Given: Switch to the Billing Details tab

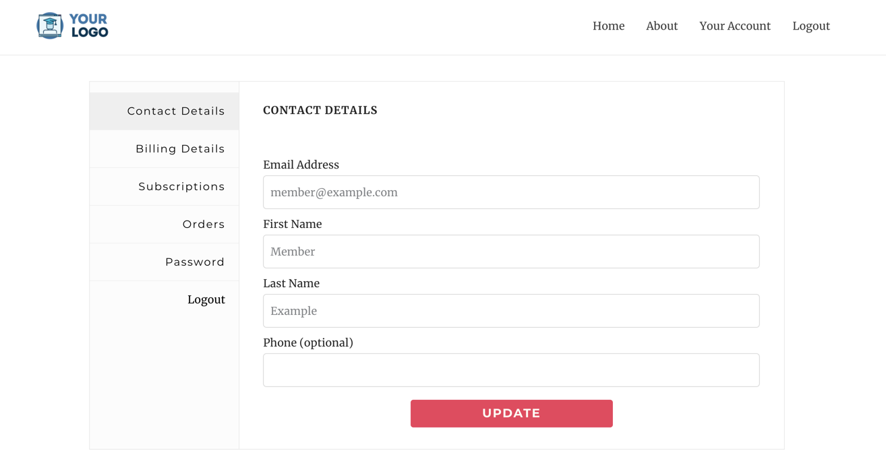Looking at the screenshot, I should tap(165, 149).
